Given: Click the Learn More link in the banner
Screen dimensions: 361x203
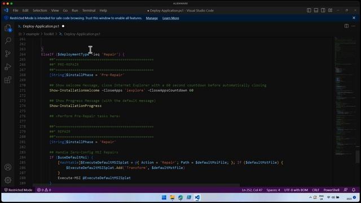Looking at the screenshot, I should (x=170, y=18).
